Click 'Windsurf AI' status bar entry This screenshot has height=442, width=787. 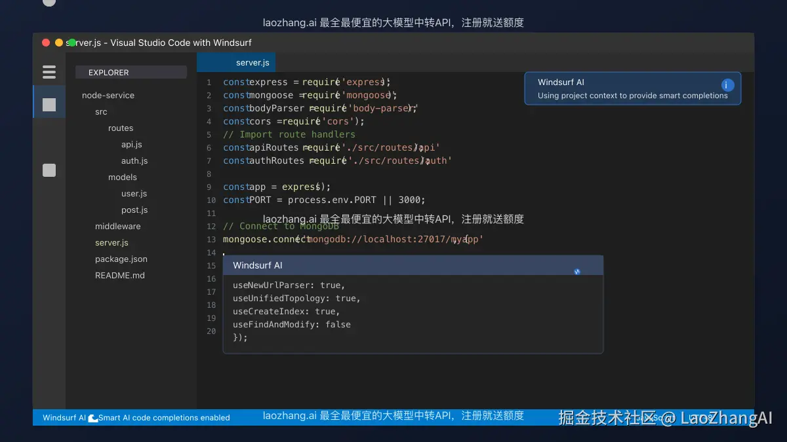pos(64,417)
